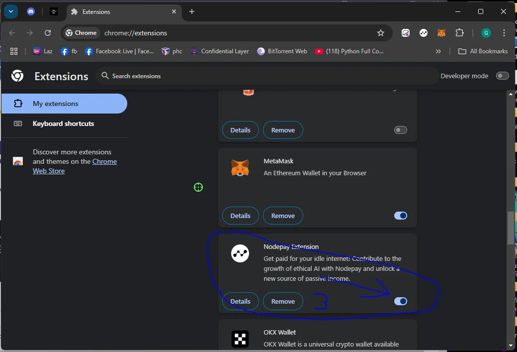Bookmark this page with star icon
The width and height of the screenshot is (517, 352).
pyautogui.click(x=381, y=33)
